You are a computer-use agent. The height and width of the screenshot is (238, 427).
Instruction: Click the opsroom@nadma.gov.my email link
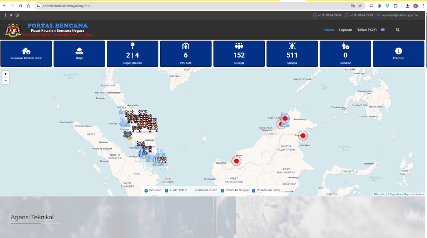point(400,15)
